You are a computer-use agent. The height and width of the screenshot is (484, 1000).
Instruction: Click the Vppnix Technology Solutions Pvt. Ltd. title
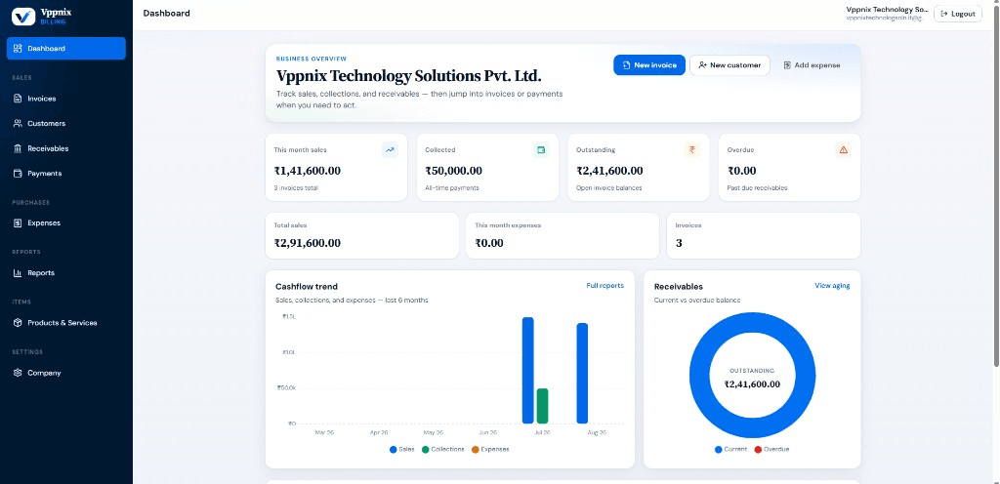(x=409, y=76)
